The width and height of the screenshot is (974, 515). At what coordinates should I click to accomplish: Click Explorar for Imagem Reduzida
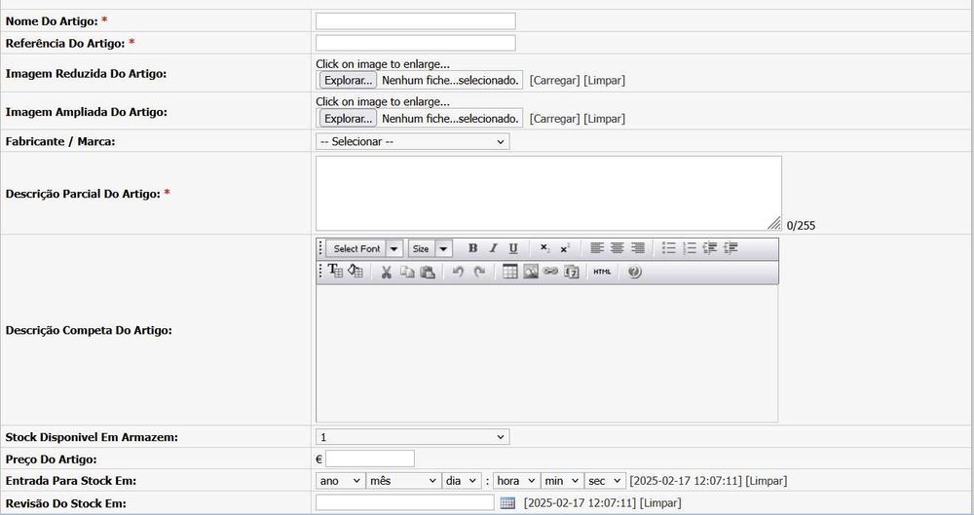coord(348,80)
